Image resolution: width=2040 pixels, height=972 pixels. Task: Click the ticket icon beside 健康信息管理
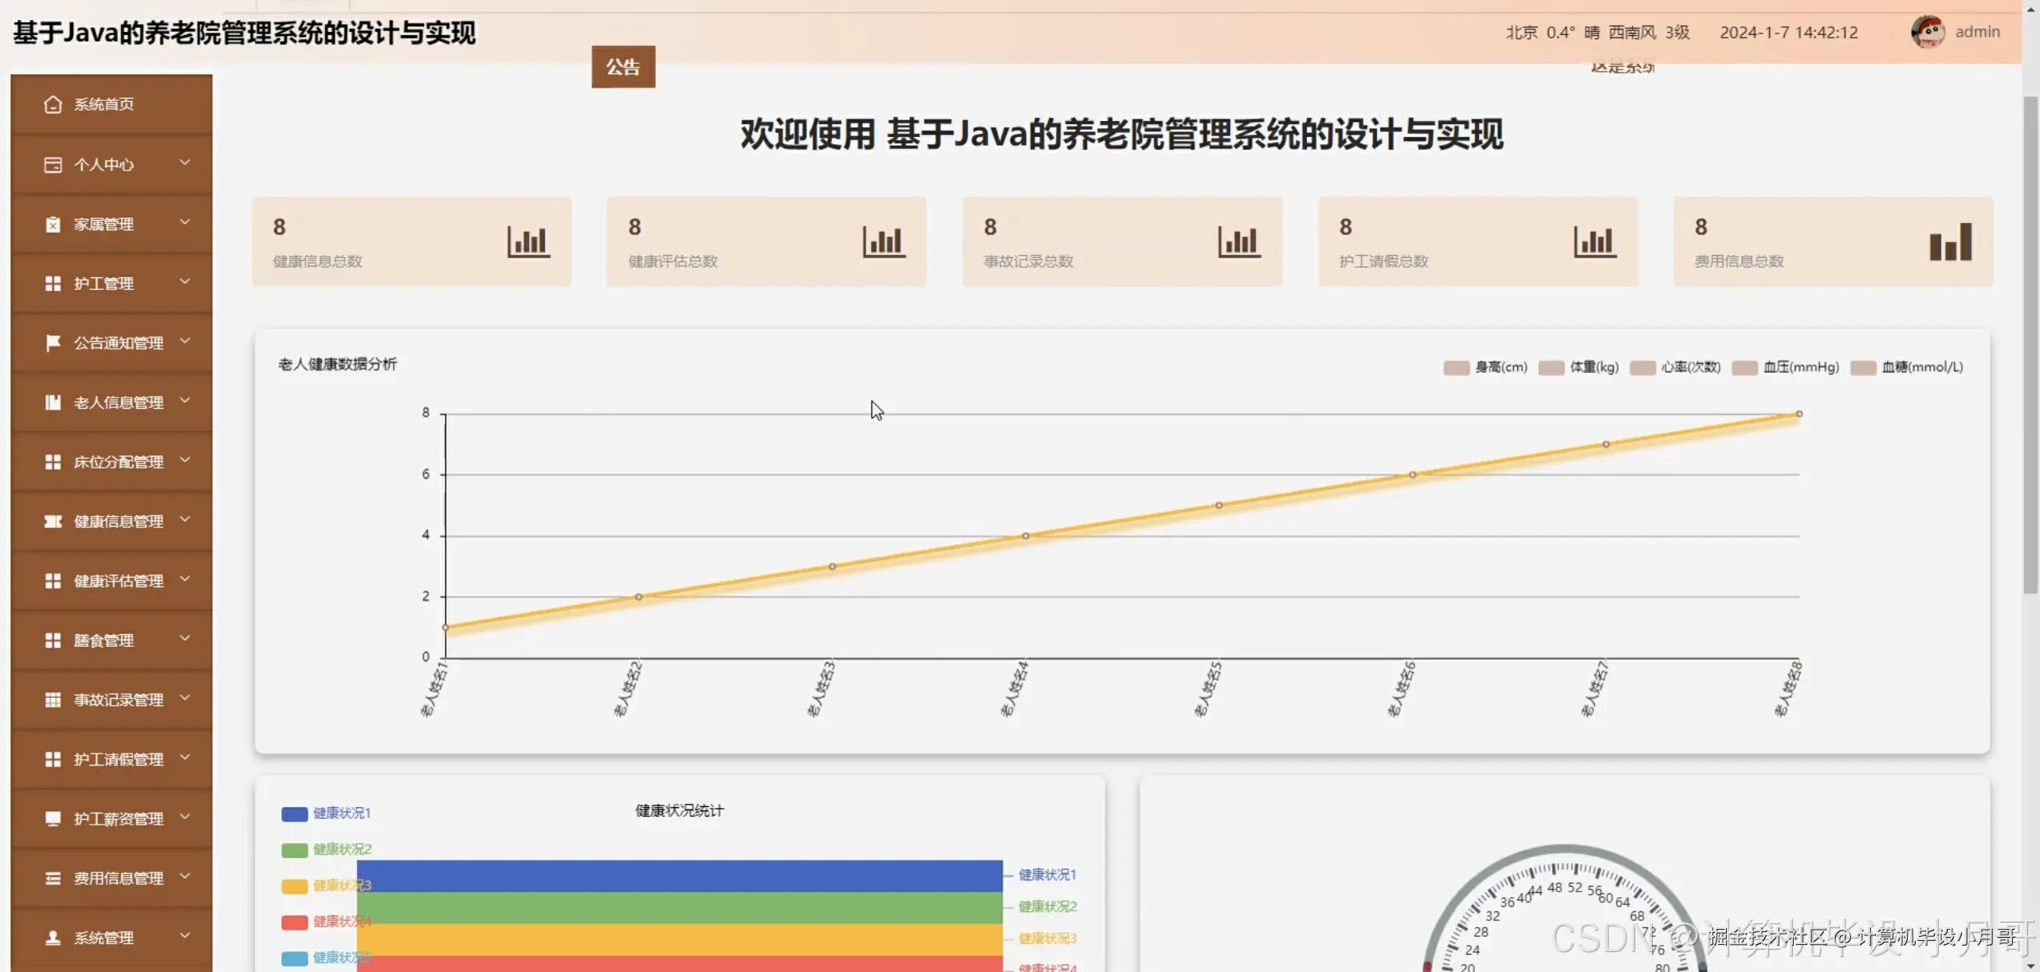(53, 522)
